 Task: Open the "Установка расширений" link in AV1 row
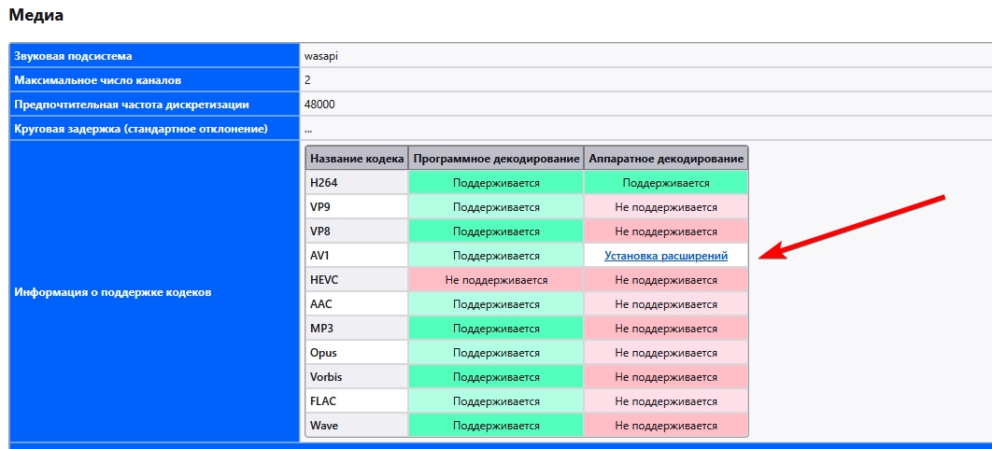[665, 256]
